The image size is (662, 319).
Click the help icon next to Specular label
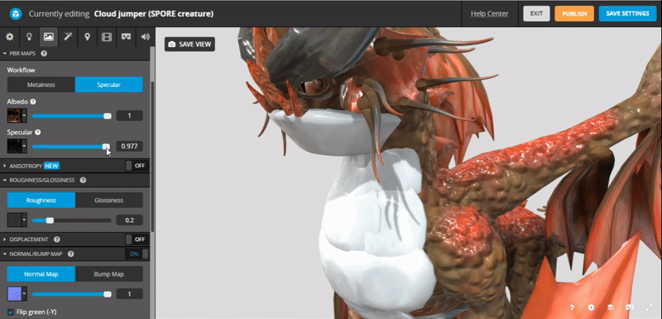38,133
